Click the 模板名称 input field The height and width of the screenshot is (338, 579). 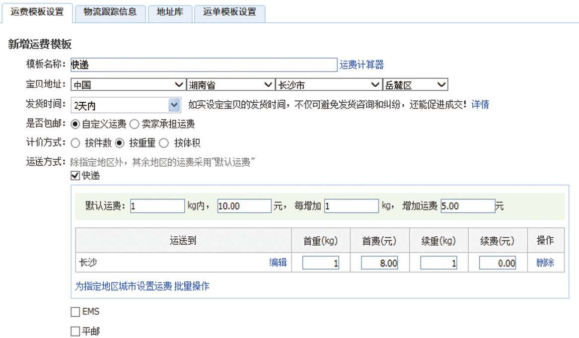click(204, 65)
